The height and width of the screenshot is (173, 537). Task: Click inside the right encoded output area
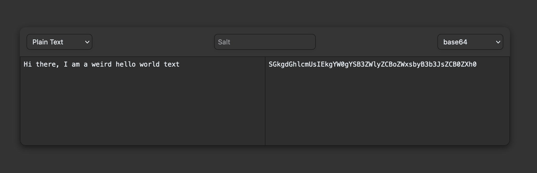(387, 101)
